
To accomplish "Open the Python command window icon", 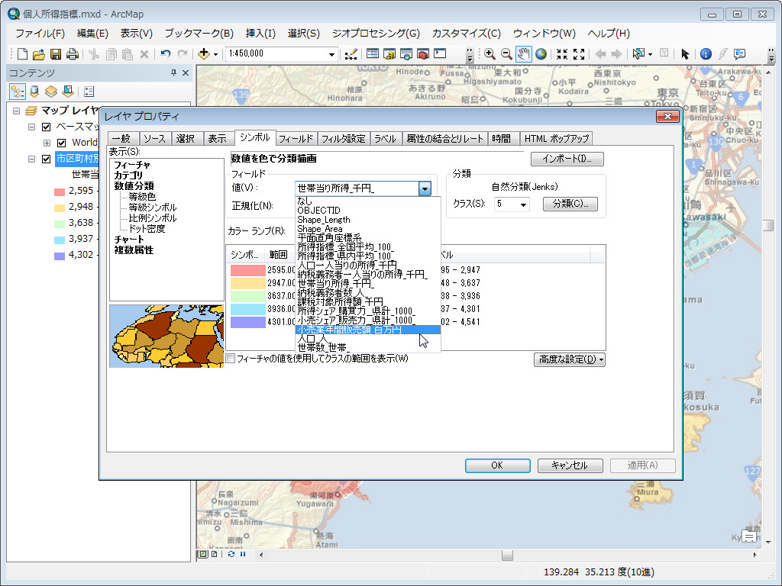I will click(440, 54).
